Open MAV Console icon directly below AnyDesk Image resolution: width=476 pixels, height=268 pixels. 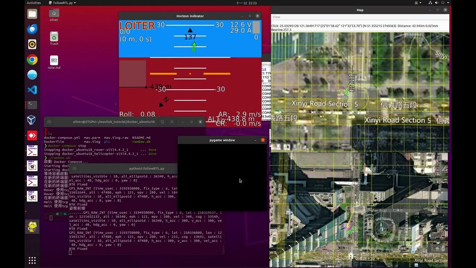pyautogui.click(x=32, y=150)
